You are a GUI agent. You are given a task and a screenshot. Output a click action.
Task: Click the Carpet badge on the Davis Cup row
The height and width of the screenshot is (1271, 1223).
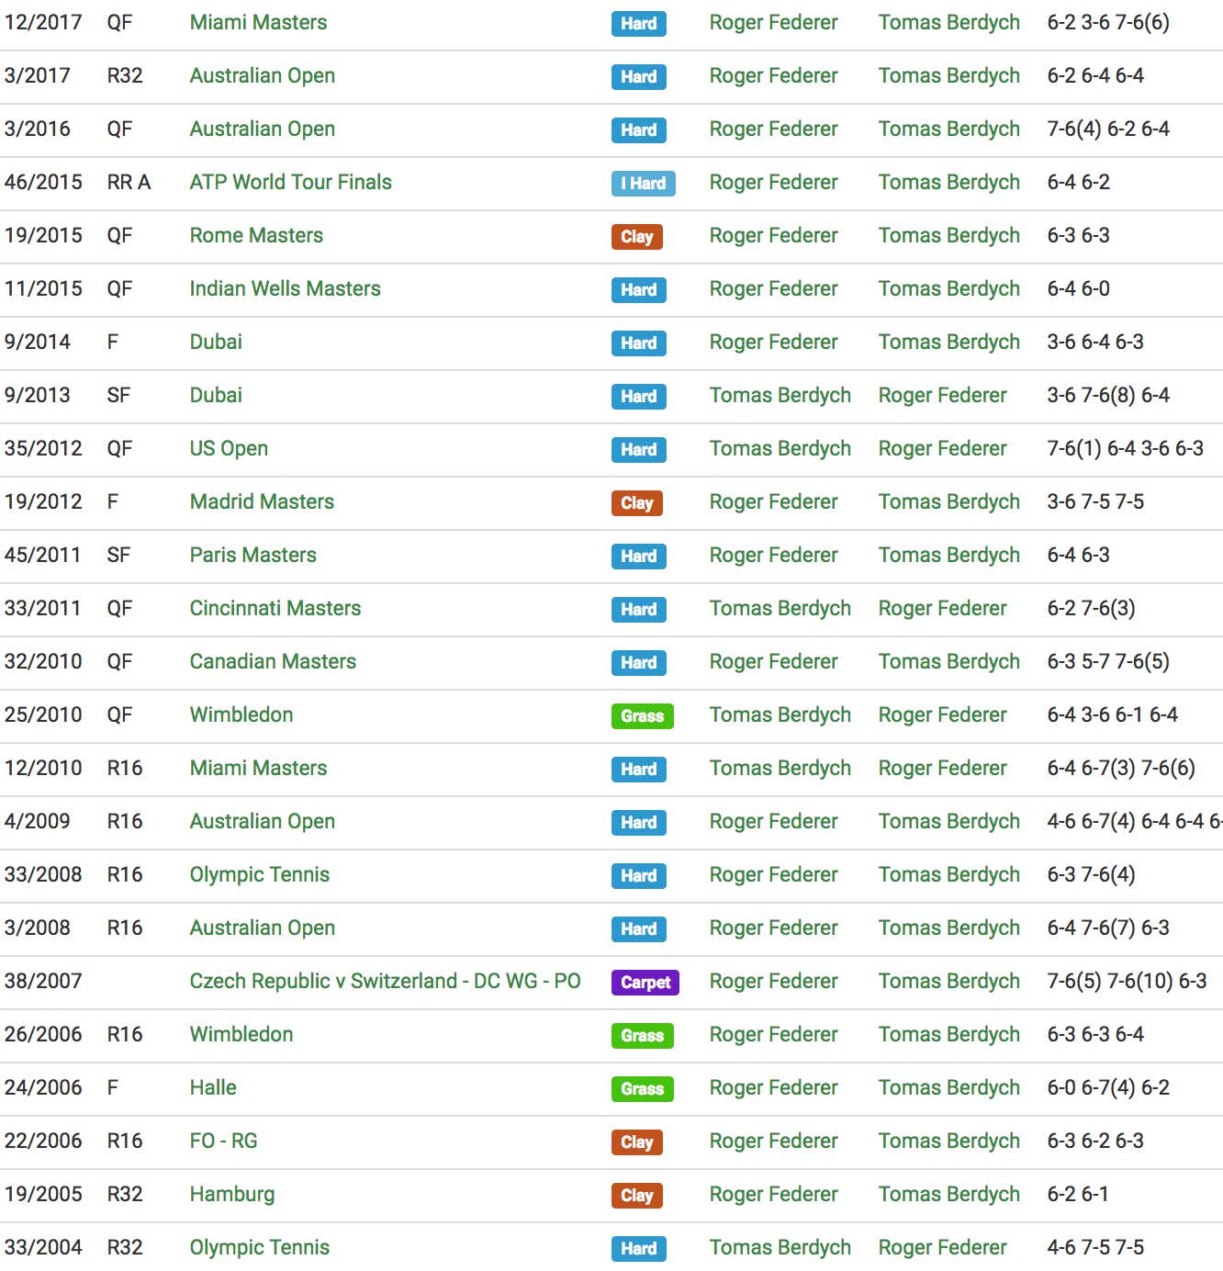click(645, 983)
